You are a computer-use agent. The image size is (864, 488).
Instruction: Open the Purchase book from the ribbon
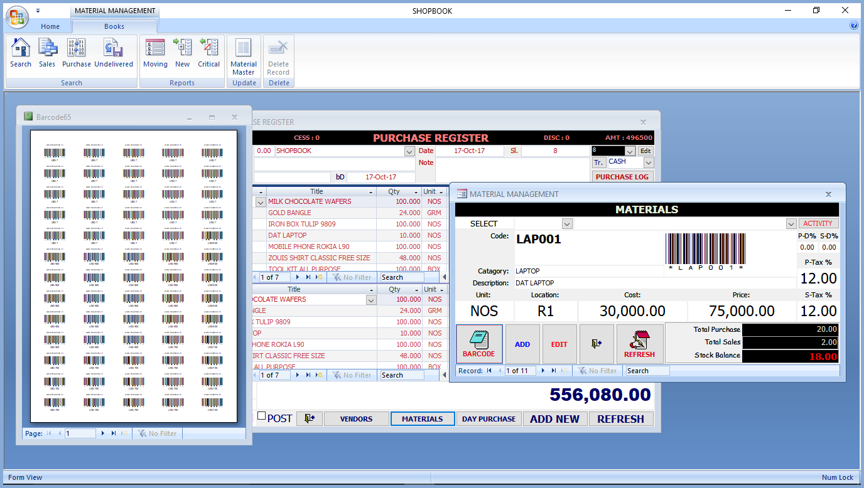point(77,53)
